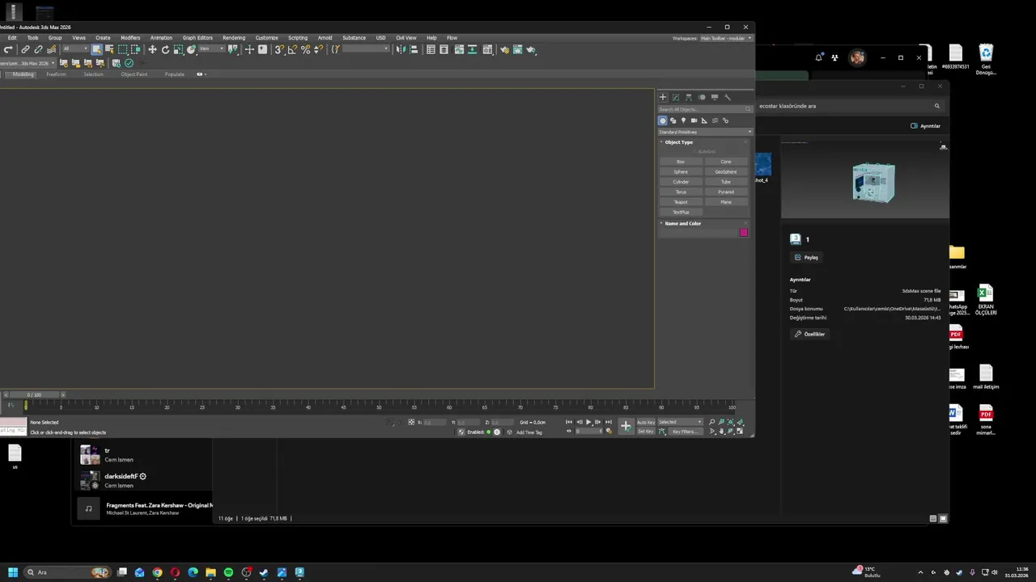Click the magenta object color swatch
Image resolution: width=1036 pixels, height=582 pixels.
(744, 233)
